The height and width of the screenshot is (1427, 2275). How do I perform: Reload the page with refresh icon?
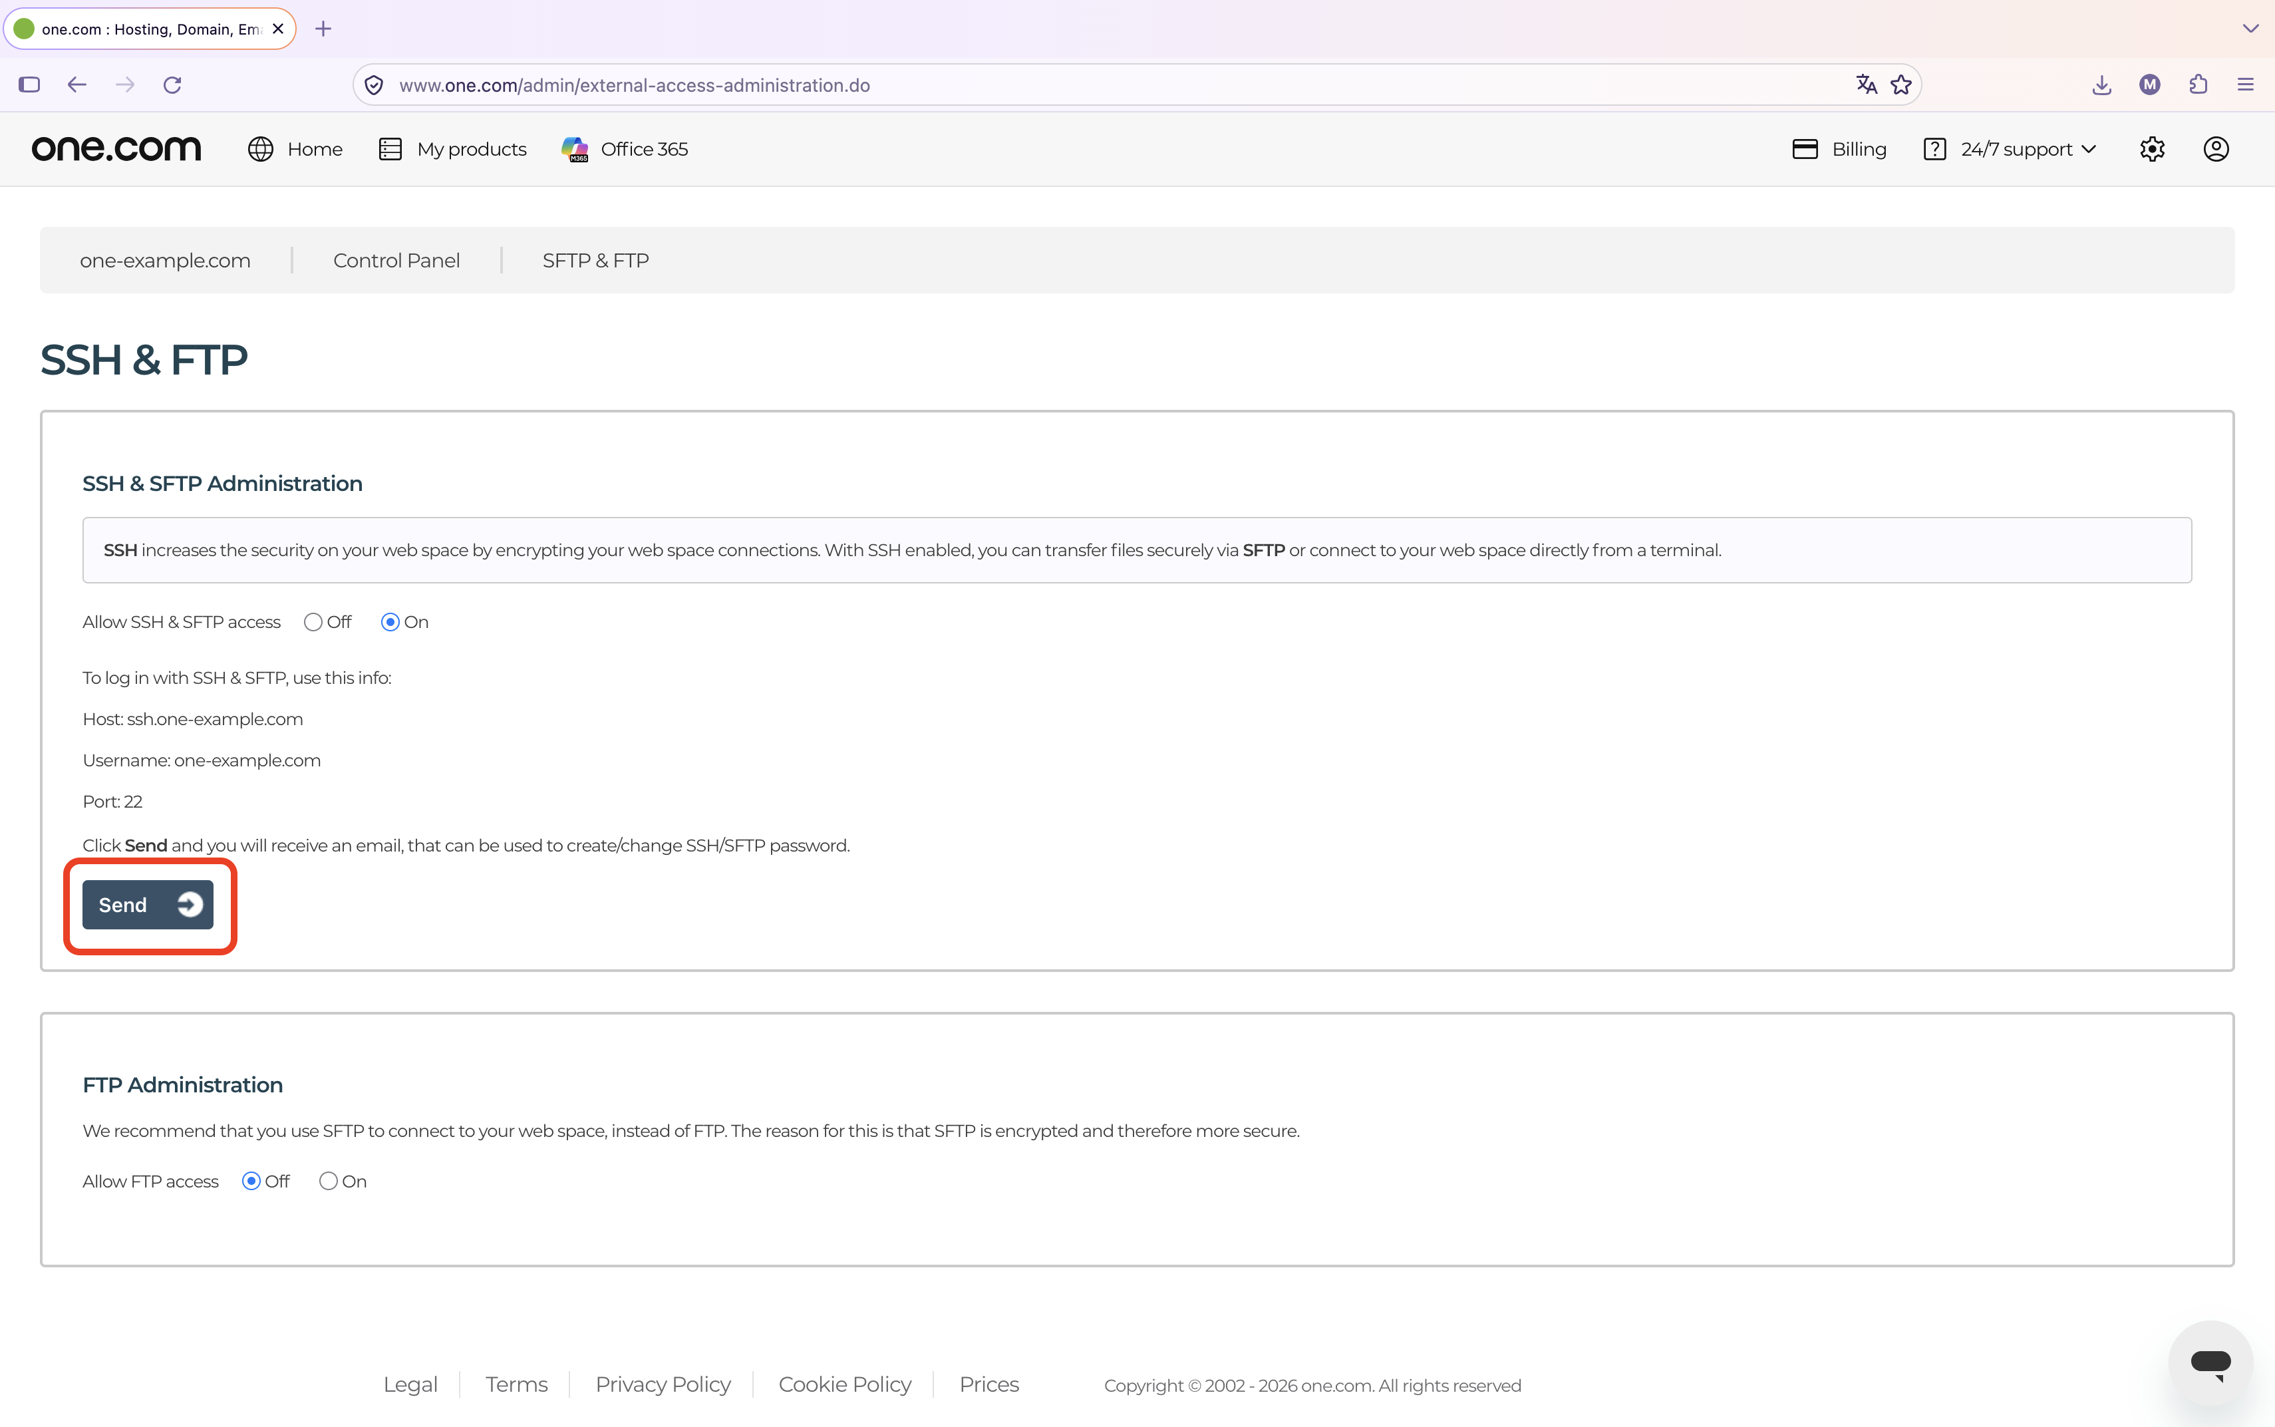(172, 85)
